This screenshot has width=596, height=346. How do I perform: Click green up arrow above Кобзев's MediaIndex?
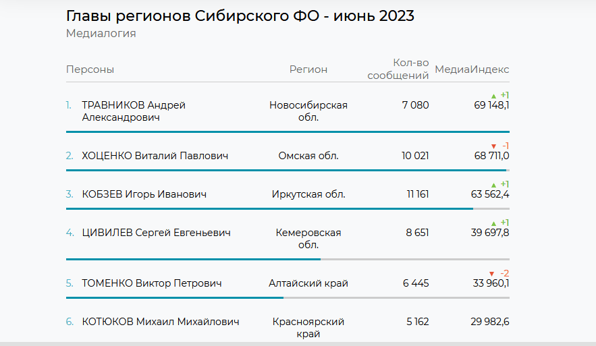tap(493, 185)
